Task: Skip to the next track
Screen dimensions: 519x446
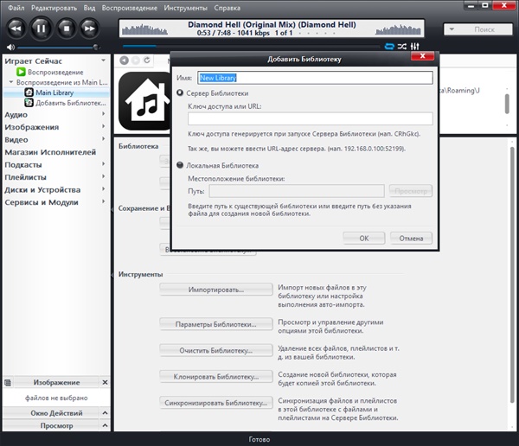Action: pos(87,28)
